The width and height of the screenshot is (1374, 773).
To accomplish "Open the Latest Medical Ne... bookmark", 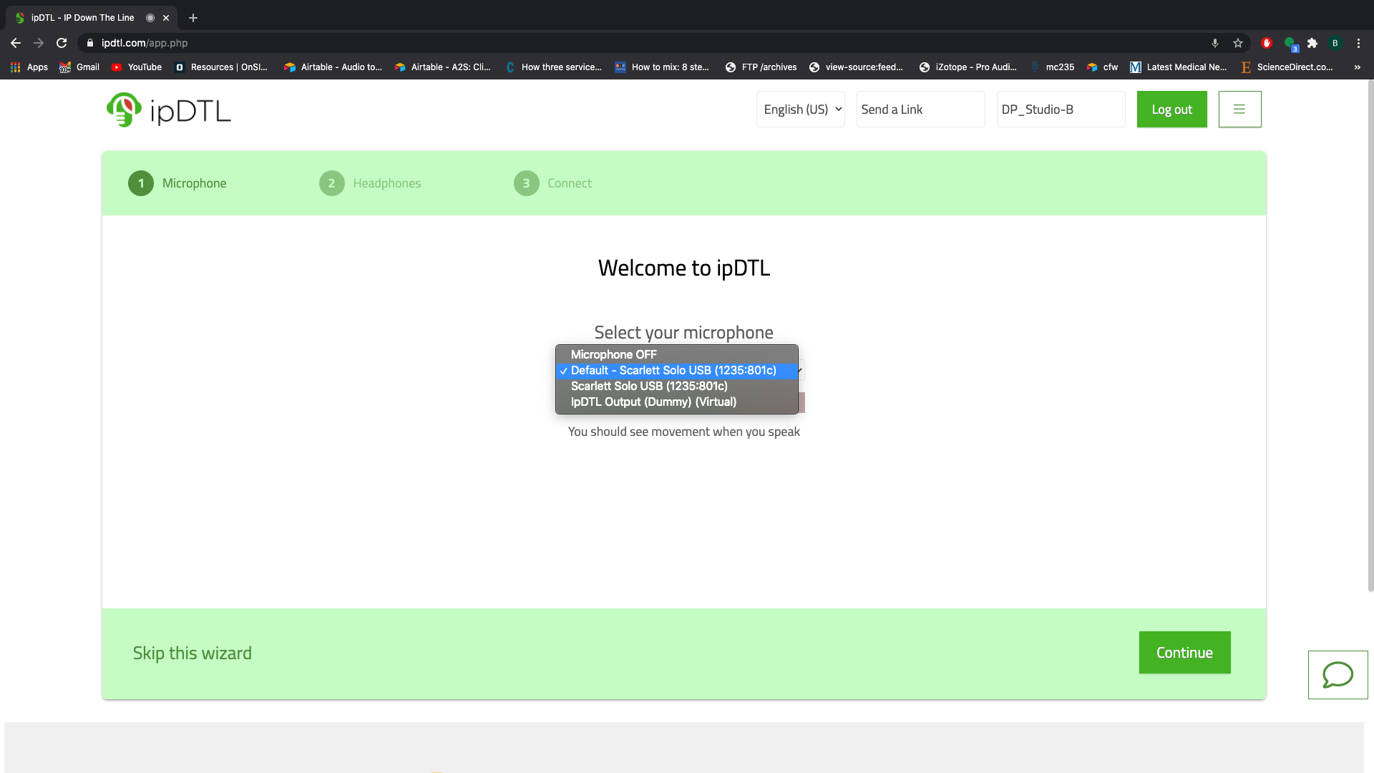I will pyautogui.click(x=1178, y=67).
